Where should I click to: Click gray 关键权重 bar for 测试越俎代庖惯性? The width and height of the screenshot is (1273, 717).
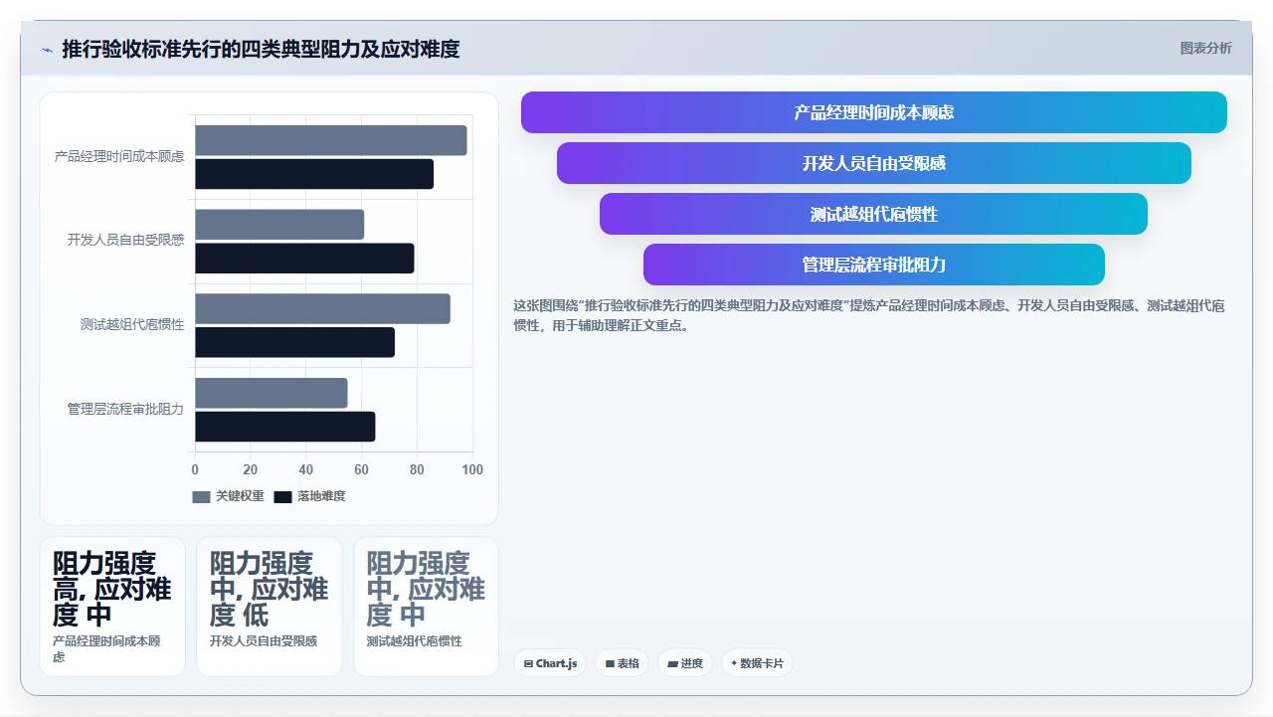tap(322, 309)
